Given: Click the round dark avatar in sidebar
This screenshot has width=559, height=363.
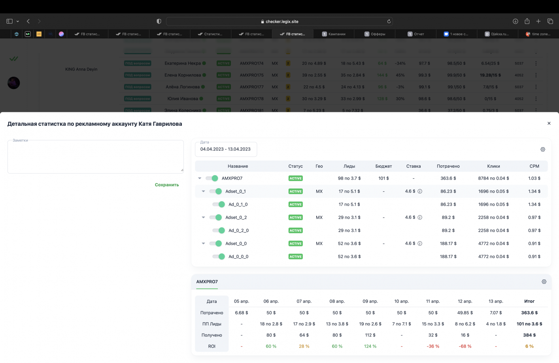Looking at the screenshot, I should pyautogui.click(x=14, y=83).
